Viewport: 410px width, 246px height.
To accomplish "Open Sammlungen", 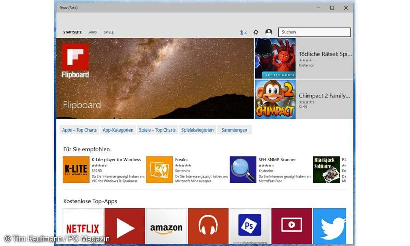I will (234, 130).
